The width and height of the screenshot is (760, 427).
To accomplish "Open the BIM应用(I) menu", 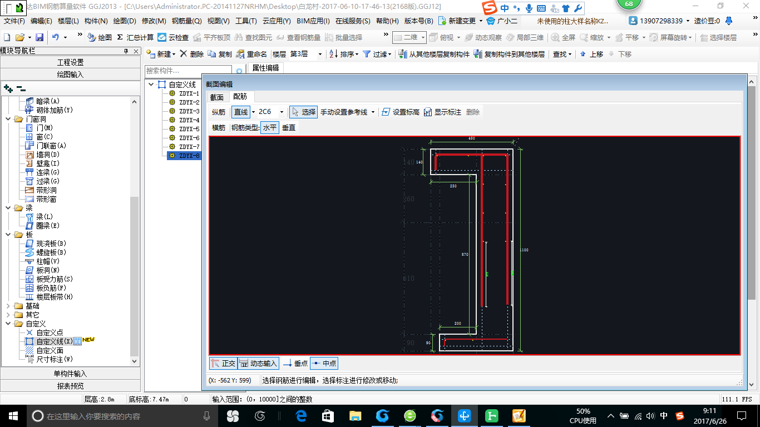I will click(313, 21).
